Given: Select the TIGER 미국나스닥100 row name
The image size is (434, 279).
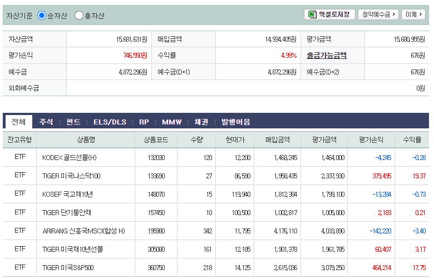Looking at the screenshot, I should 71,176.
